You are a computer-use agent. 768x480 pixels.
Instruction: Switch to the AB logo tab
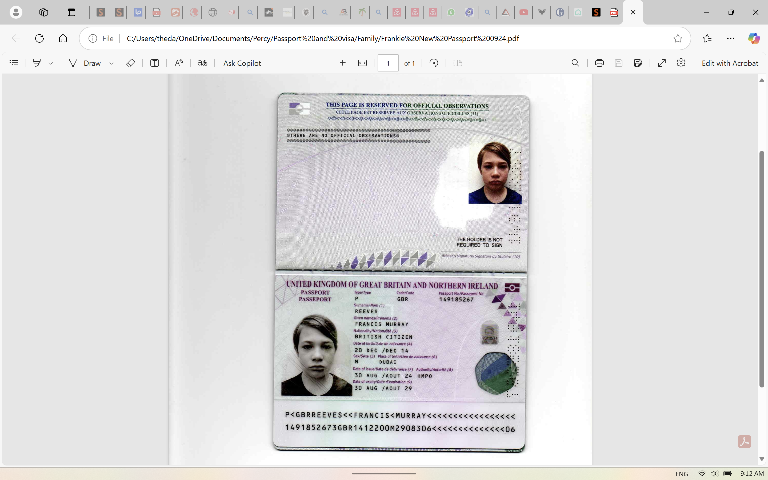(343, 12)
